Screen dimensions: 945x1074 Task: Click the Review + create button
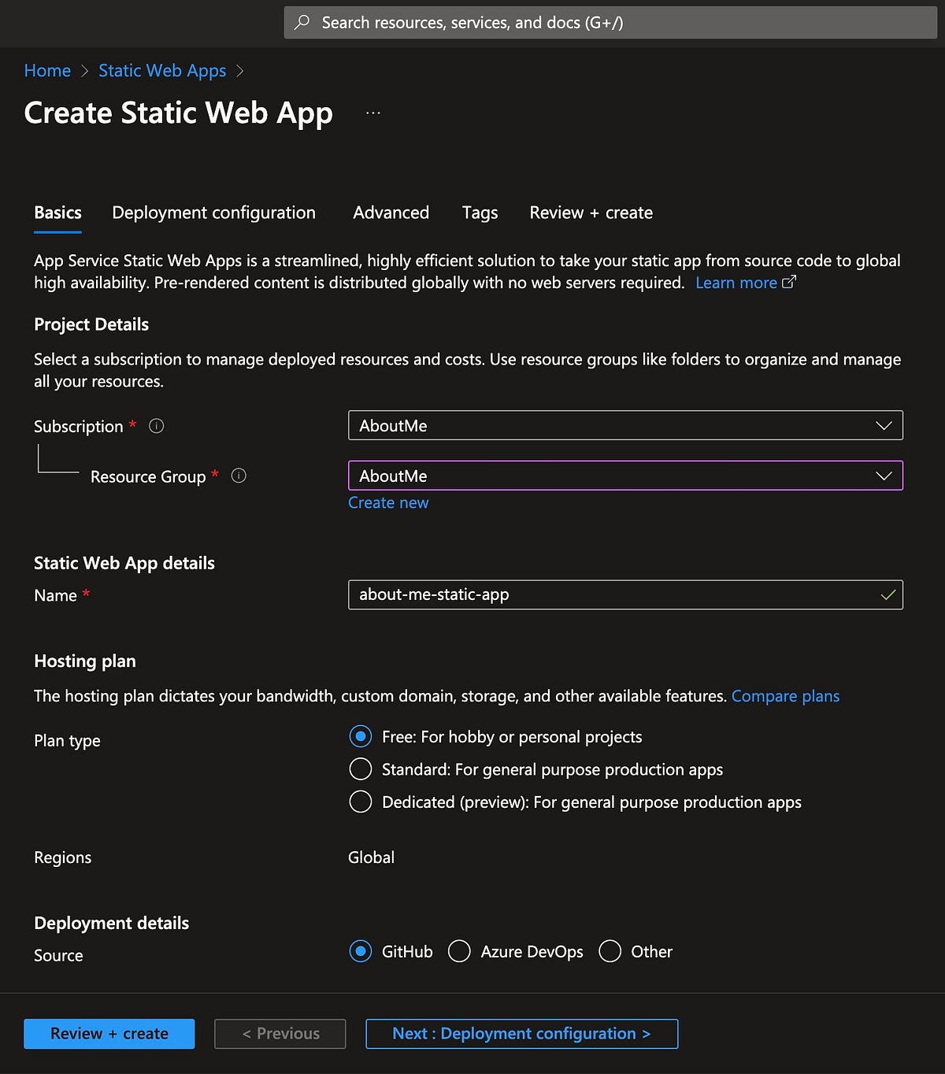click(x=109, y=1033)
